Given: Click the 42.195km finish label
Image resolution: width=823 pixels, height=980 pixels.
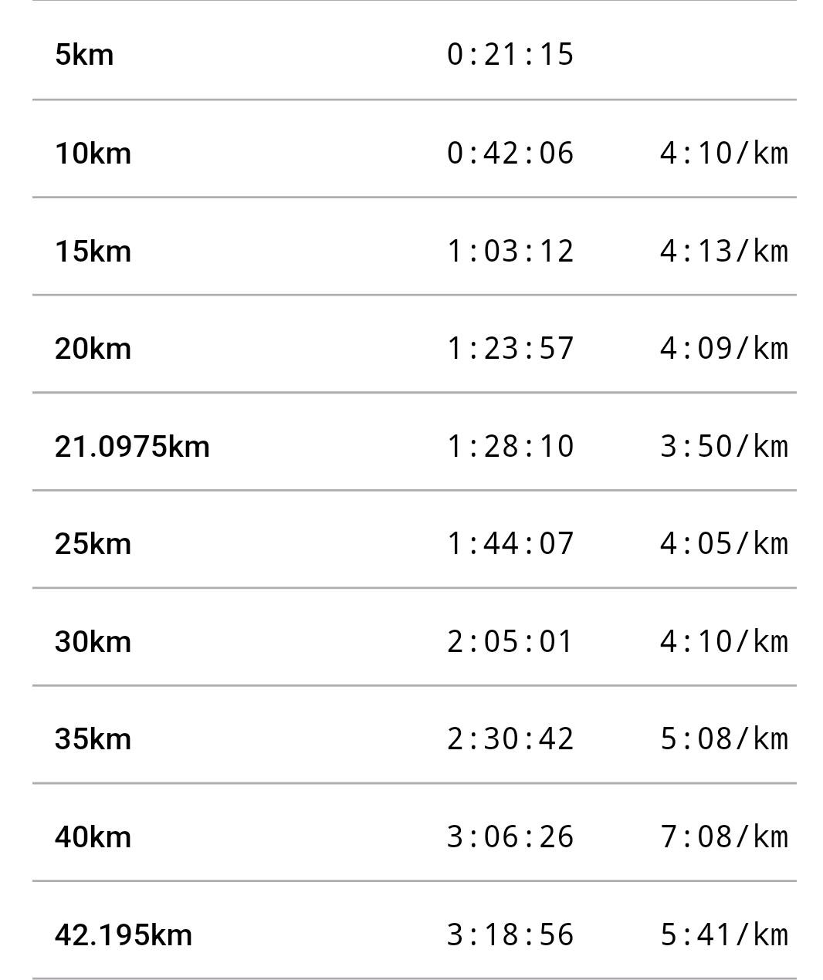Looking at the screenshot, I should point(123,935).
